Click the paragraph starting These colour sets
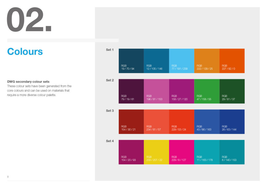This screenshot has width=267, height=188. 39,91
